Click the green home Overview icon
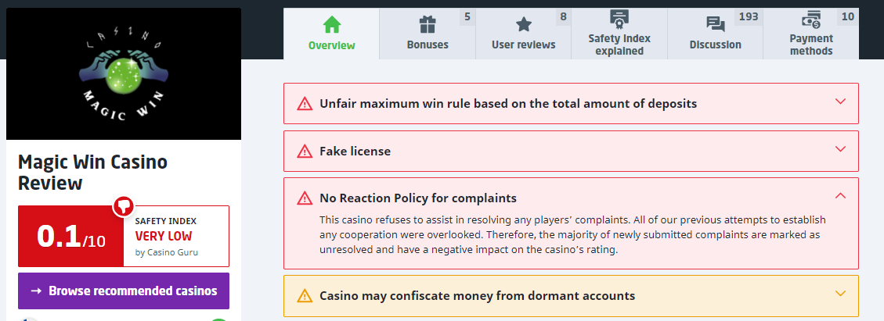 [x=332, y=24]
